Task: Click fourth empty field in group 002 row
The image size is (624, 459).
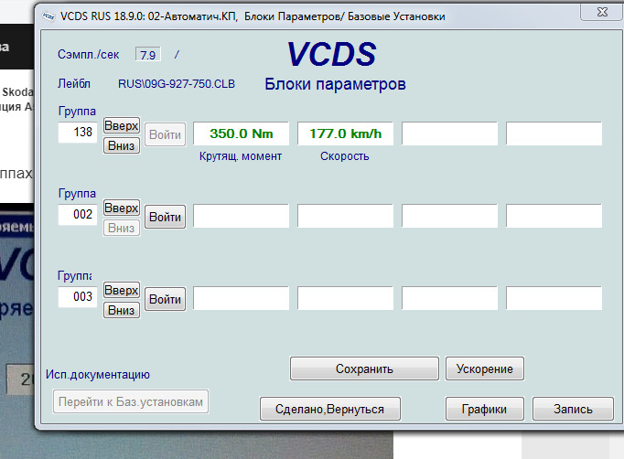Action: click(554, 216)
